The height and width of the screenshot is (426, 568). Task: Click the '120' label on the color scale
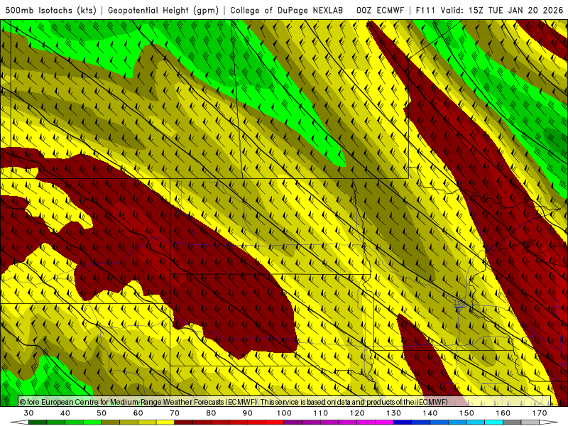[x=357, y=413]
